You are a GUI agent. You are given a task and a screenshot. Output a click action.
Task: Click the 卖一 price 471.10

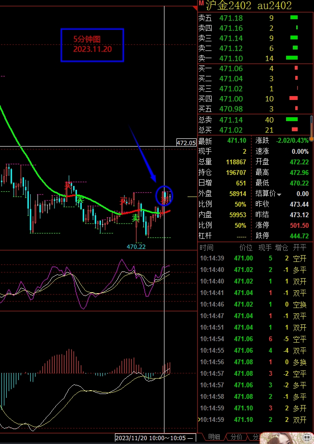click(x=231, y=58)
